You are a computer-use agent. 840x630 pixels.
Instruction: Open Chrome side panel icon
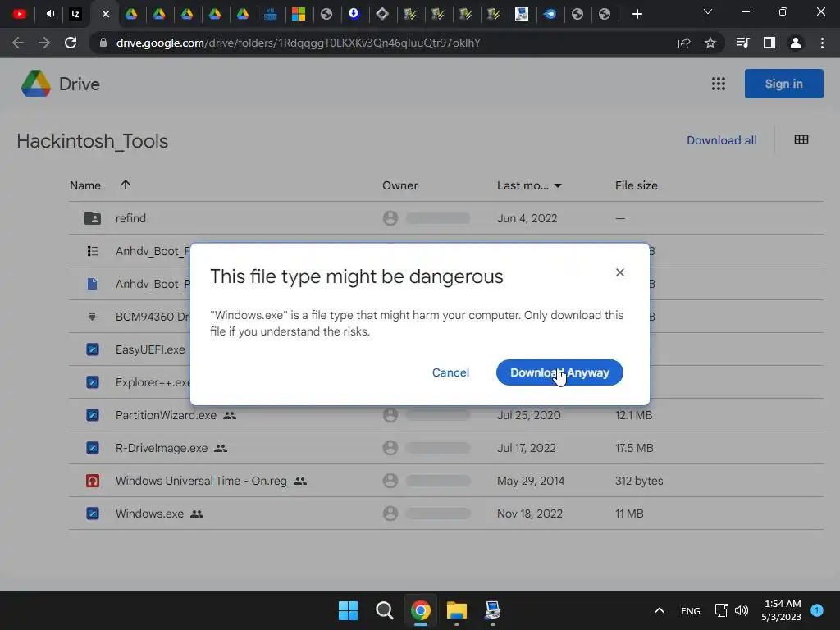pyautogui.click(x=769, y=43)
